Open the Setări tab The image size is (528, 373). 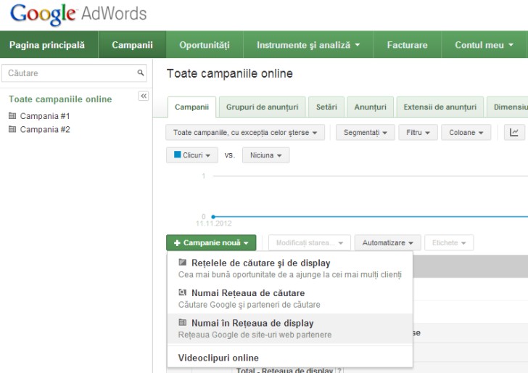(326, 107)
